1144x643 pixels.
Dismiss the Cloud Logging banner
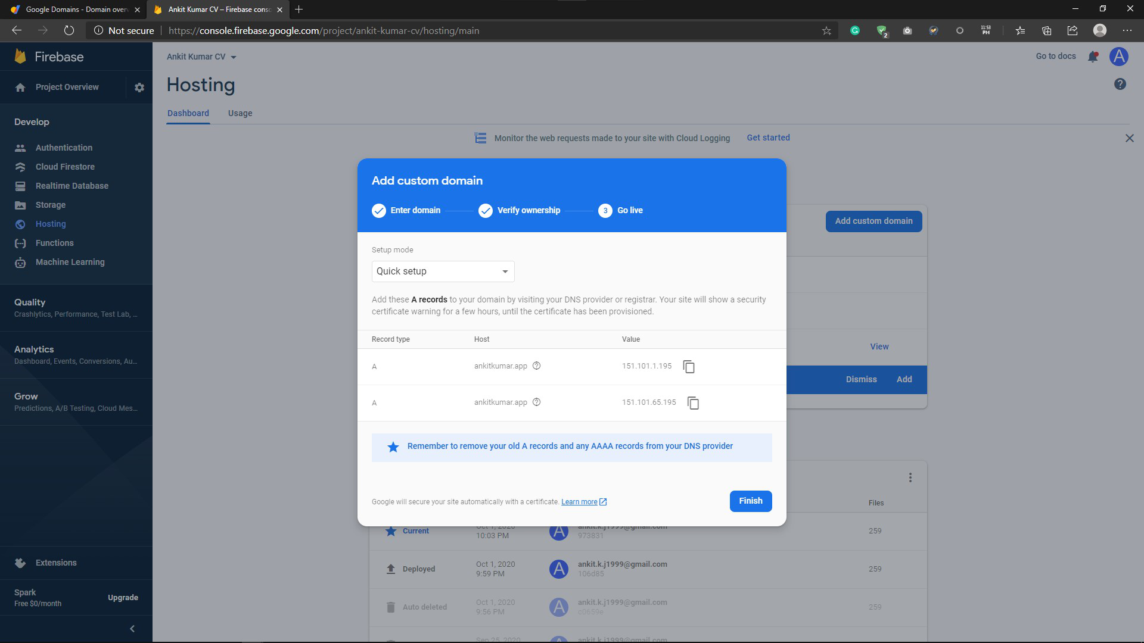click(x=1129, y=138)
